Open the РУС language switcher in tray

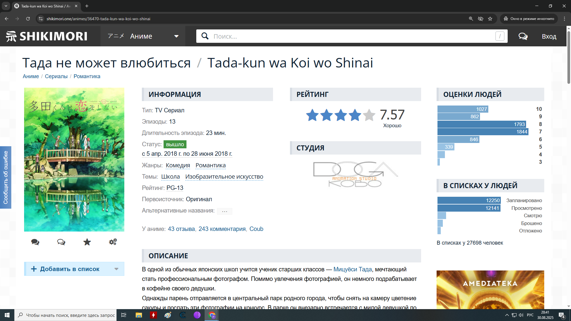coord(530,315)
